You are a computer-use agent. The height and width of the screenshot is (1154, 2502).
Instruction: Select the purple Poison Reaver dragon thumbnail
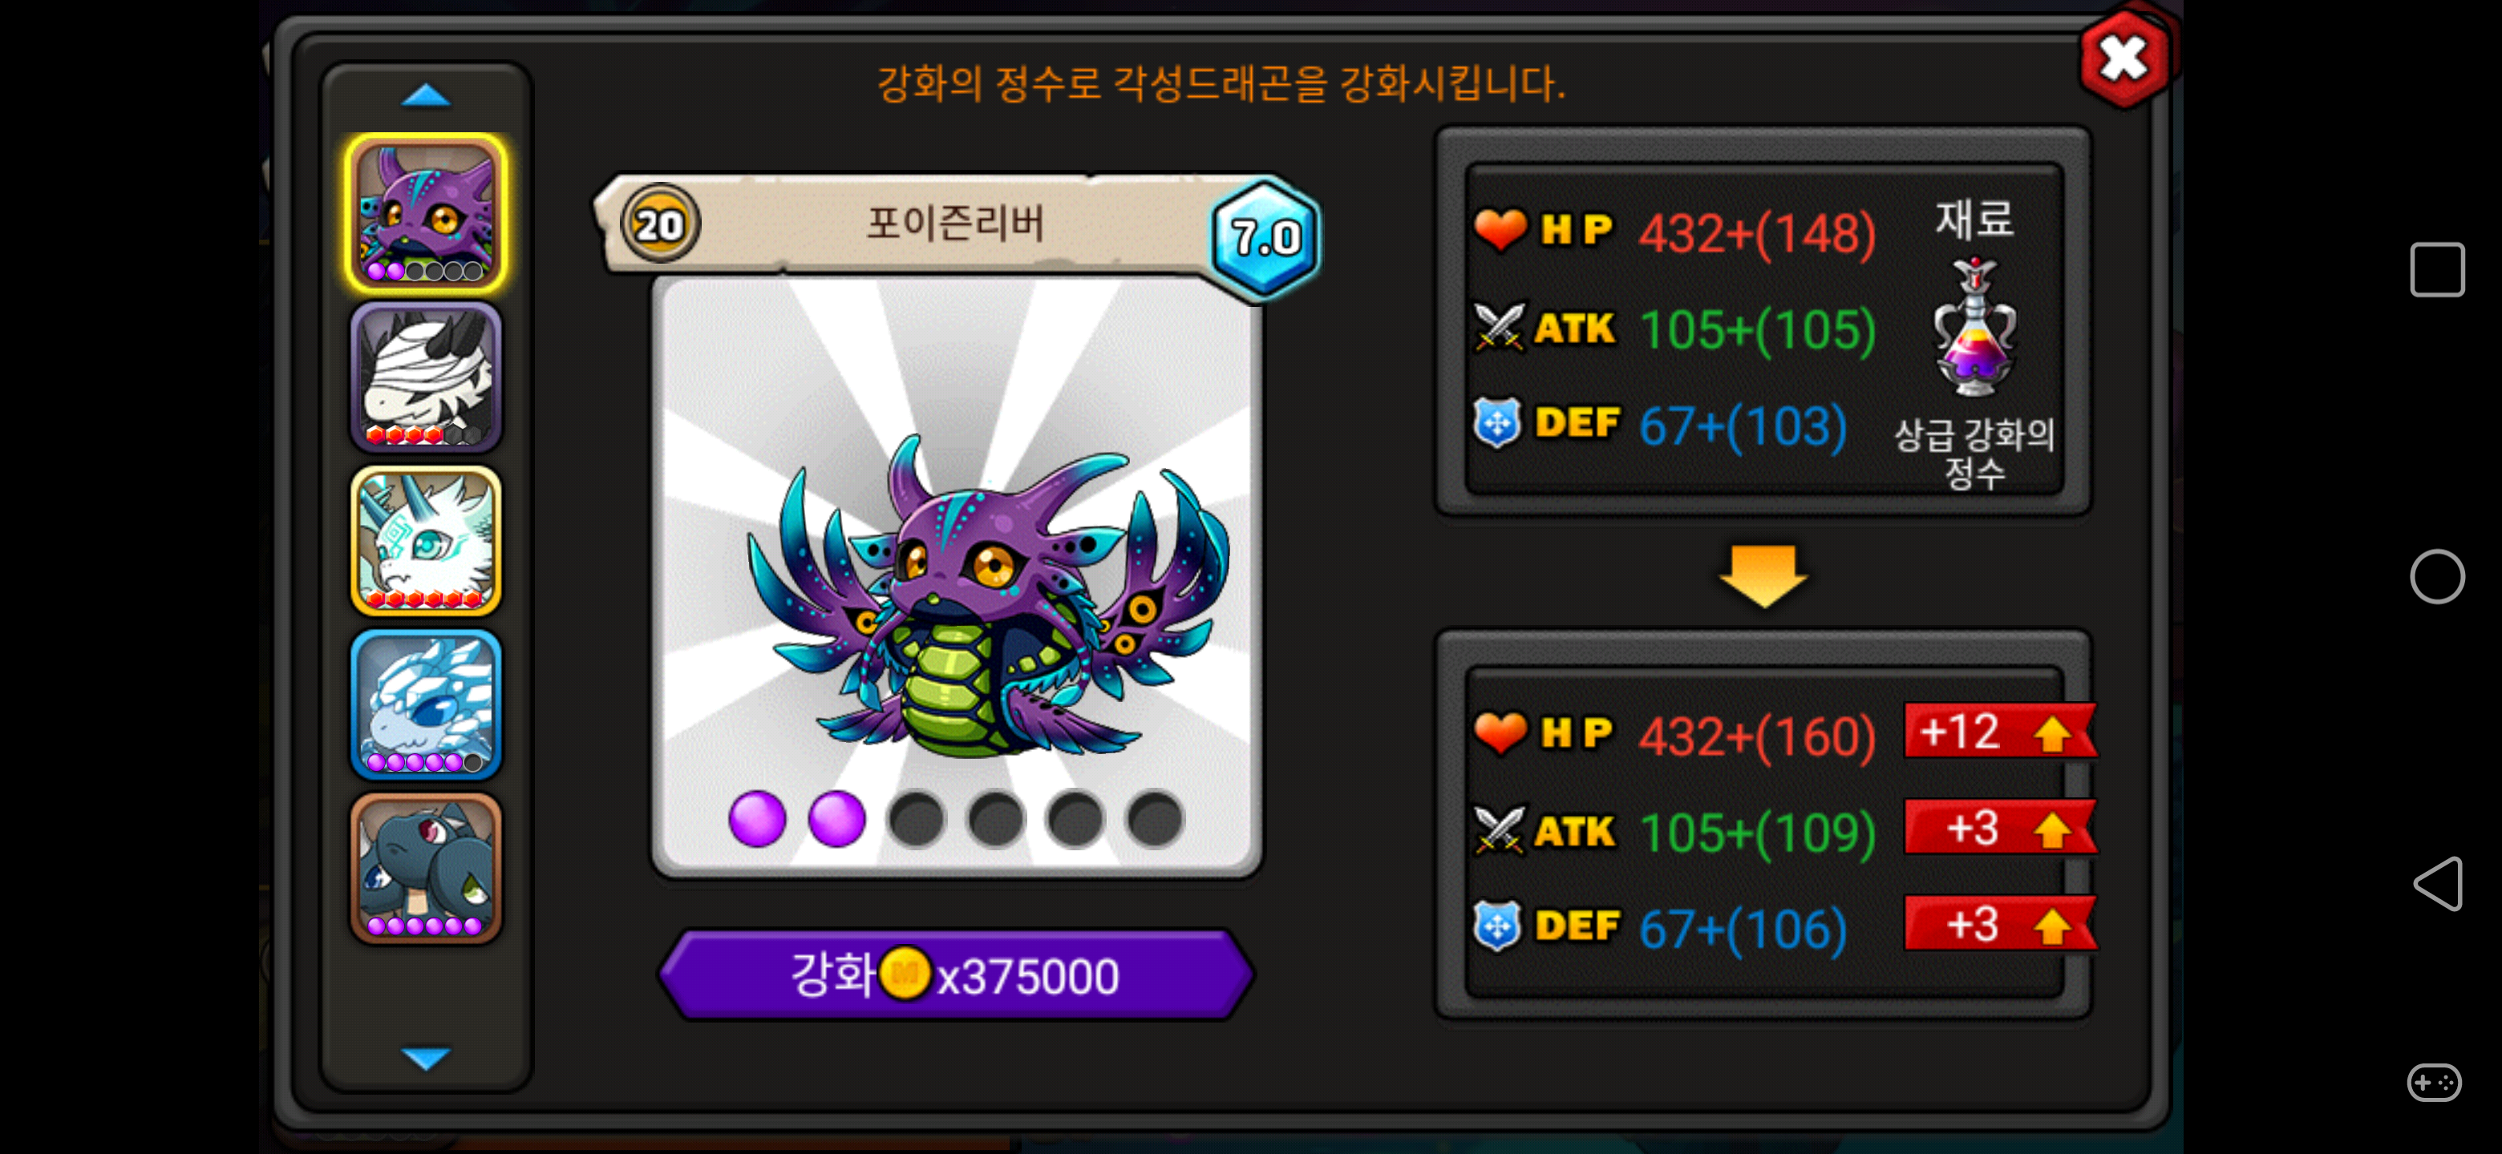pos(425,213)
